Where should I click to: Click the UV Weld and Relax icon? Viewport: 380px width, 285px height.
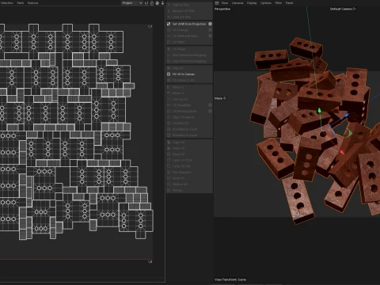point(169,36)
